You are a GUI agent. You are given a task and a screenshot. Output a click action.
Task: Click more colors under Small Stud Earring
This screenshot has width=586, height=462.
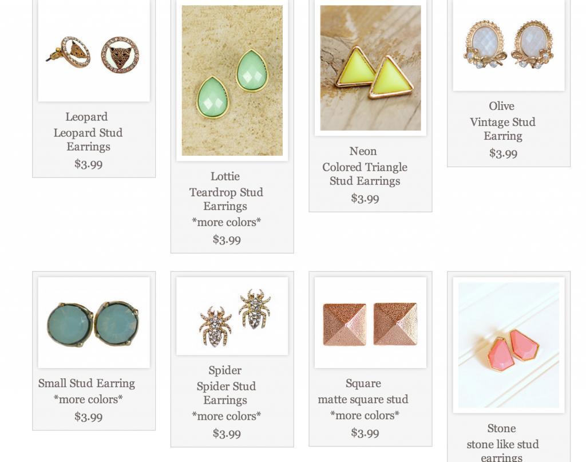(x=88, y=399)
